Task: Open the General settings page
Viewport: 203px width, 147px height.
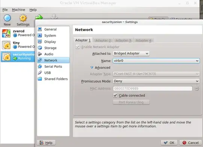Action: (53, 29)
